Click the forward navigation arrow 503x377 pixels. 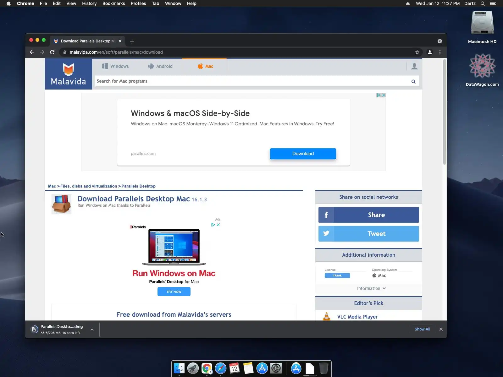tap(42, 52)
